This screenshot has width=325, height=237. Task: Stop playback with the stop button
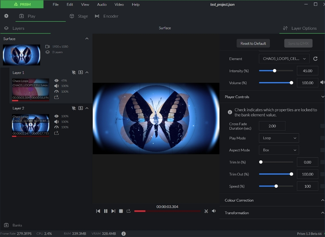[121, 211]
